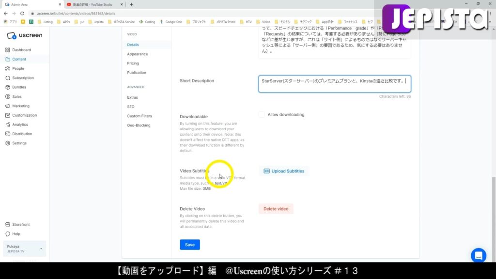This screenshot has width=496, height=279.
Task: Open the Dashboard icon in sidebar
Action: pos(8,50)
